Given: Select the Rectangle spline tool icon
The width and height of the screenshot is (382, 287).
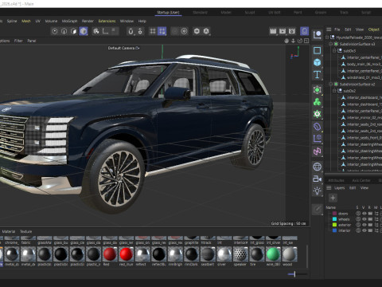Looking at the screenshot, I should click(x=317, y=50).
